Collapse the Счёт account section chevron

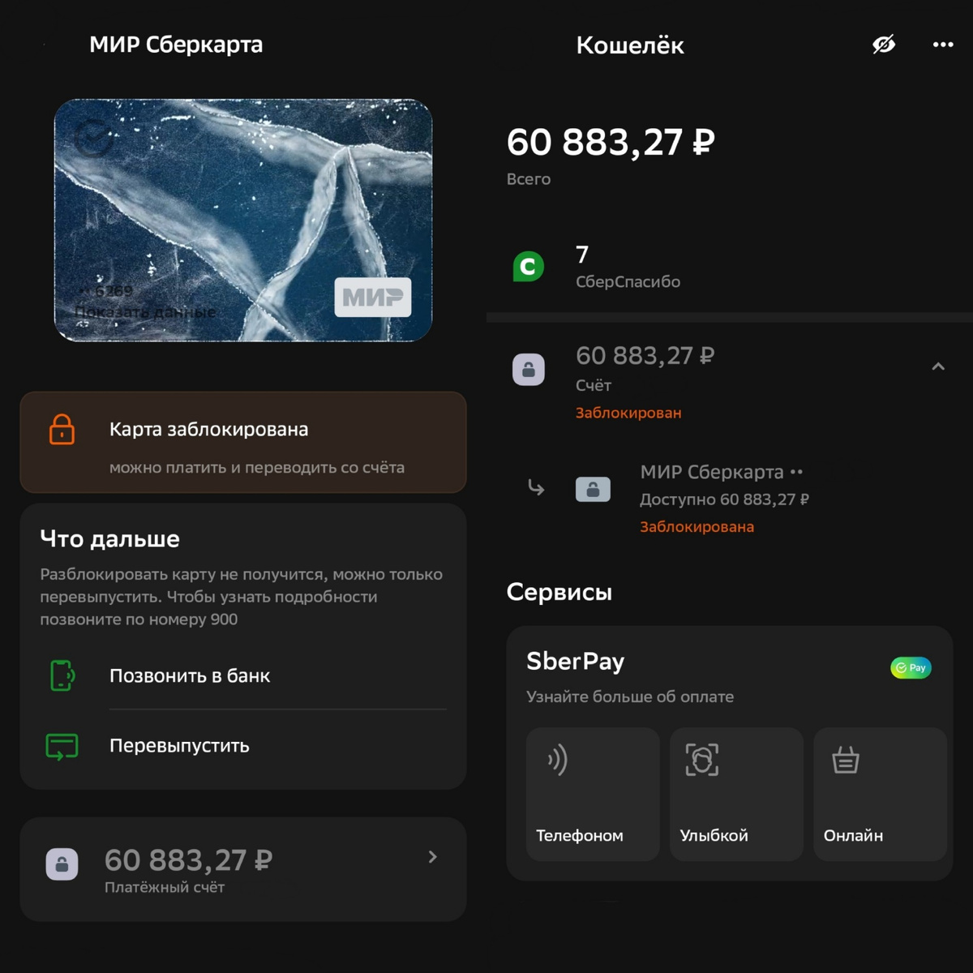pos(938,366)
